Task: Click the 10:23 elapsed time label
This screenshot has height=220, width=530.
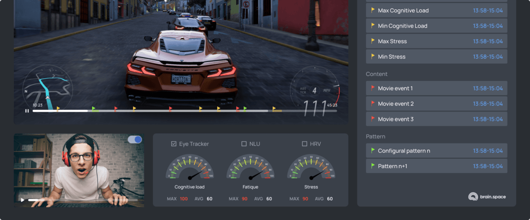Action: (38, 105)
